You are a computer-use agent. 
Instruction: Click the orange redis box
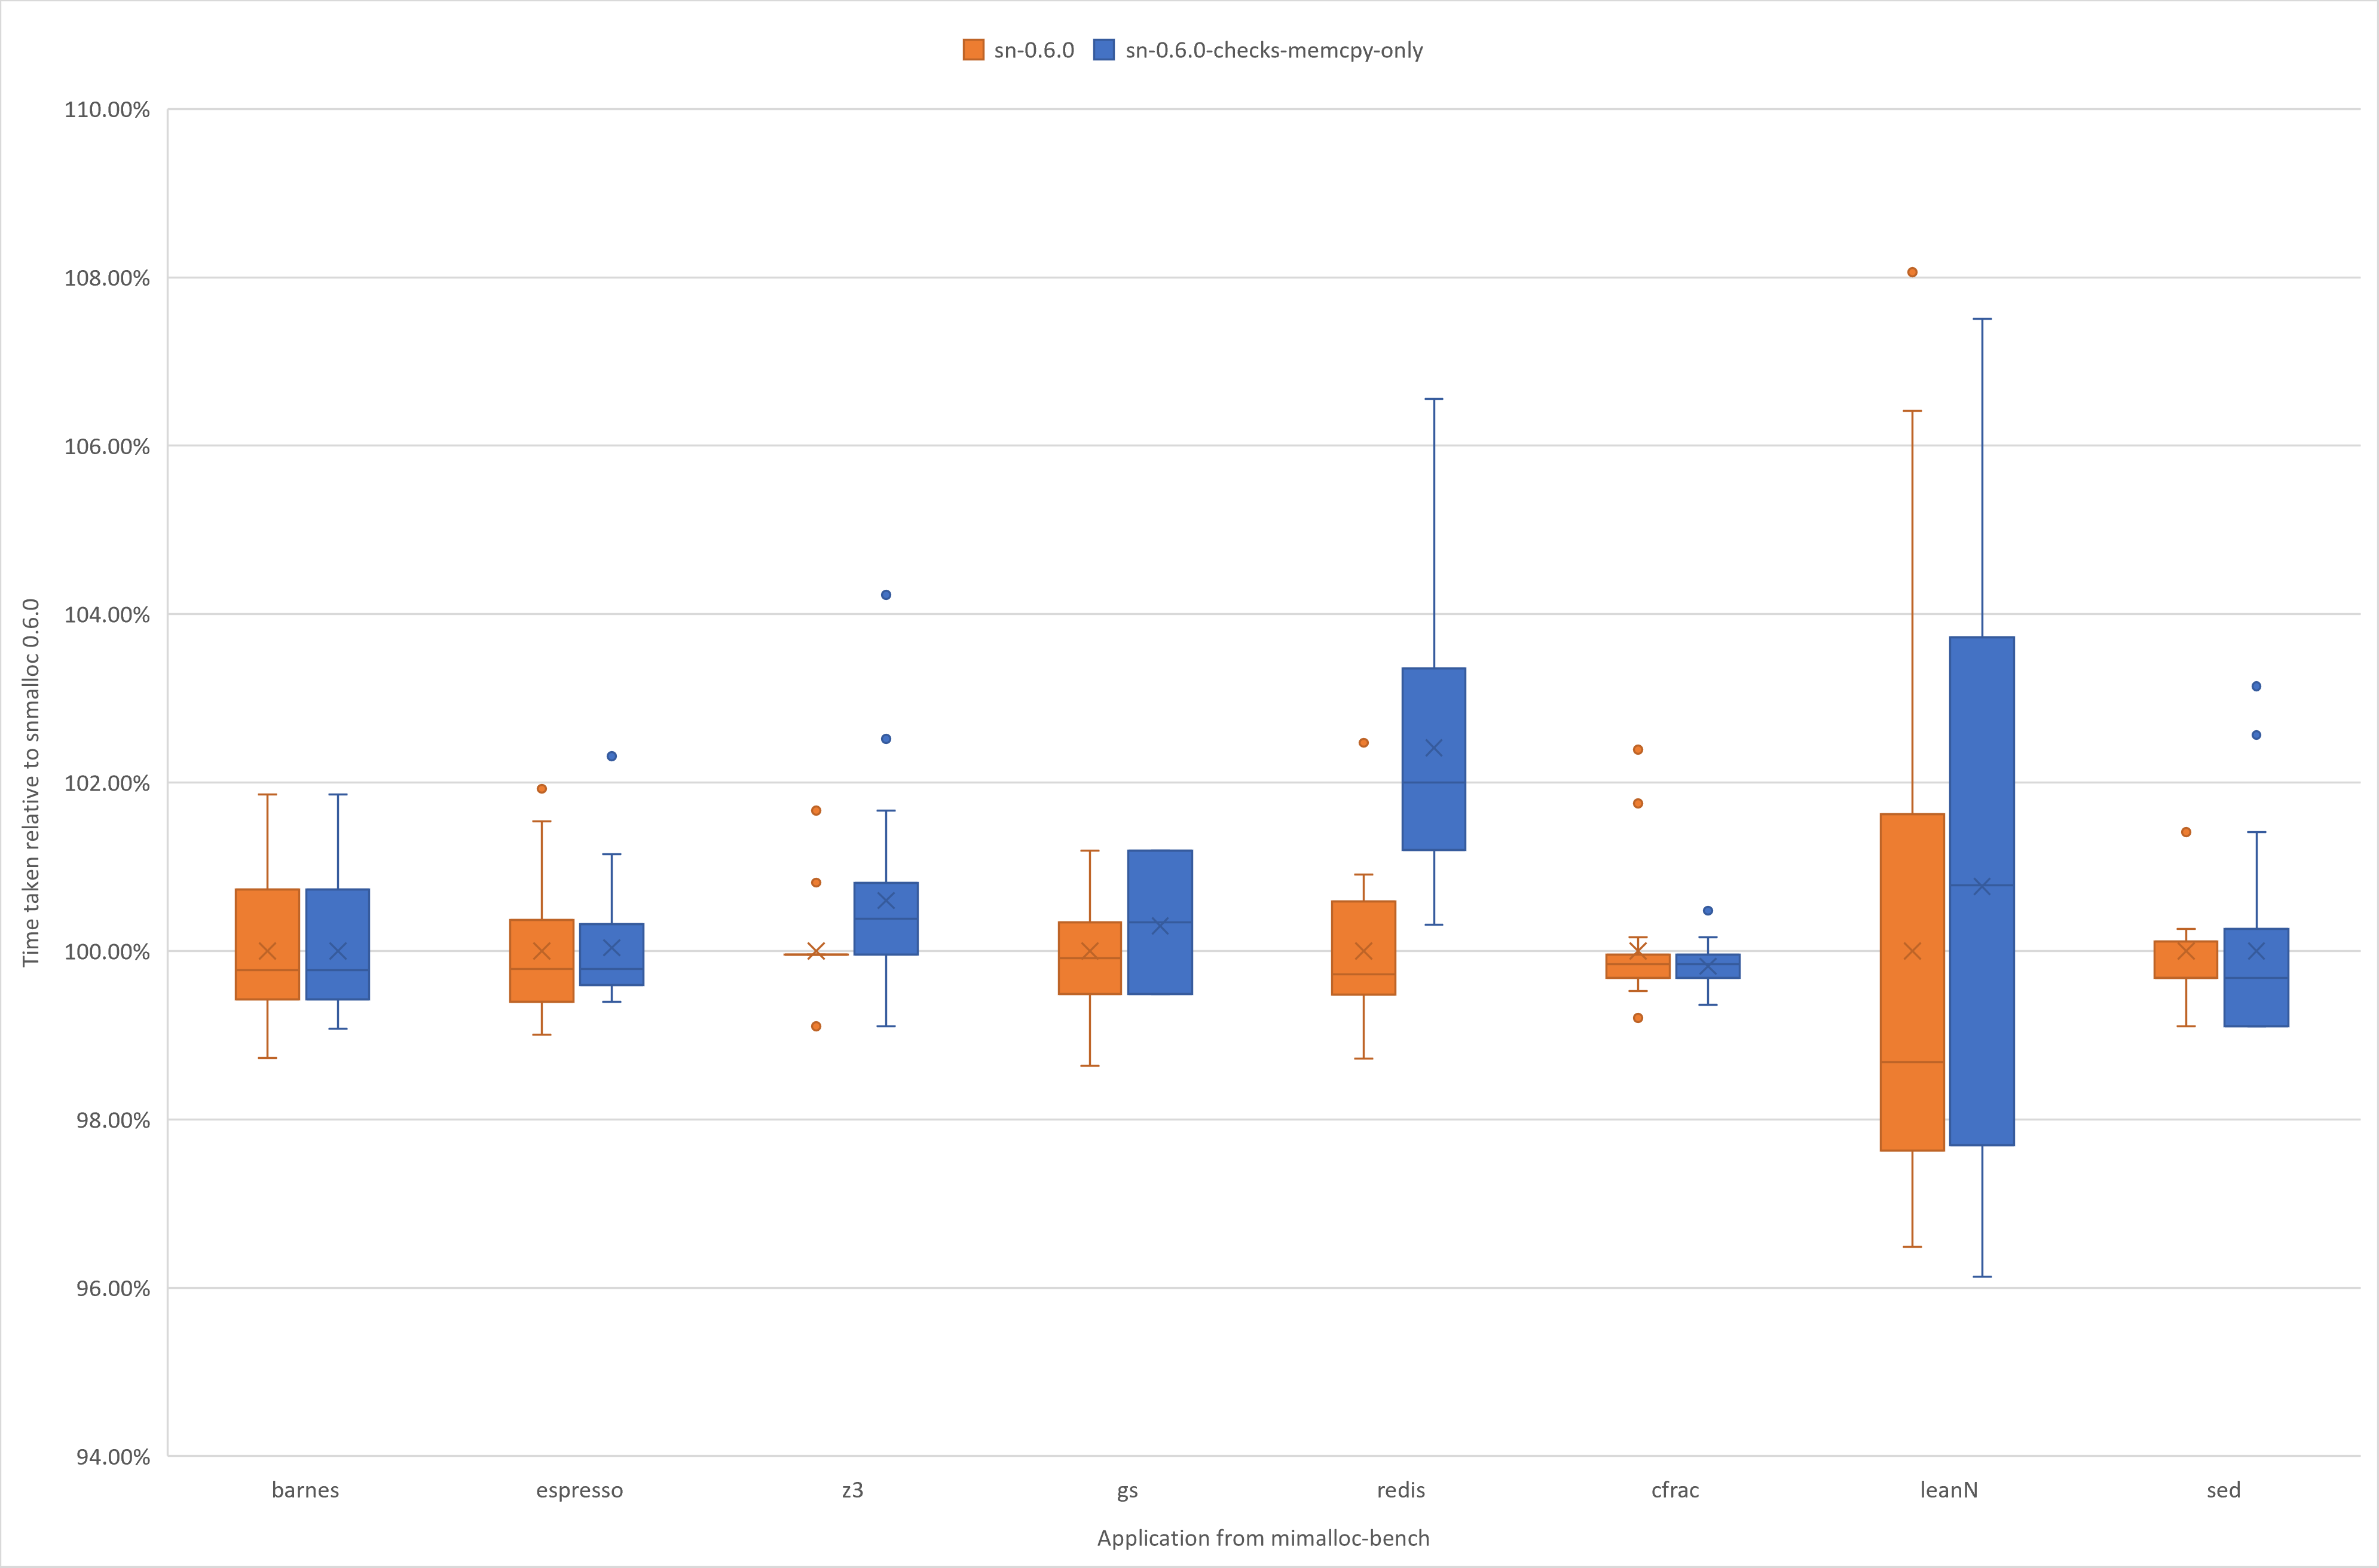coord(1364,948)
